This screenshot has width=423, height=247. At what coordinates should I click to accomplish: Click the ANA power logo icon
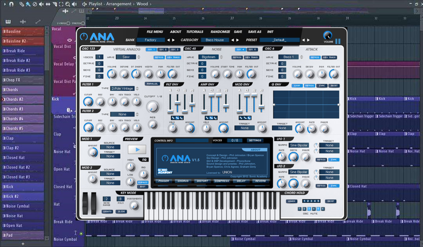click(x=84, y=37)
